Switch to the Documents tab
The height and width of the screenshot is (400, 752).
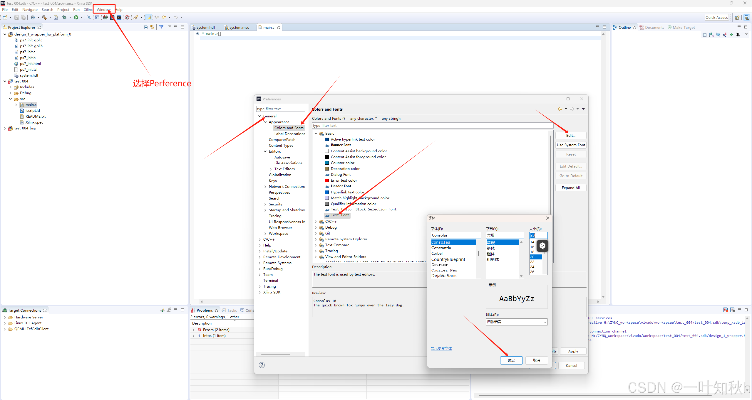[x=652, y=27]
